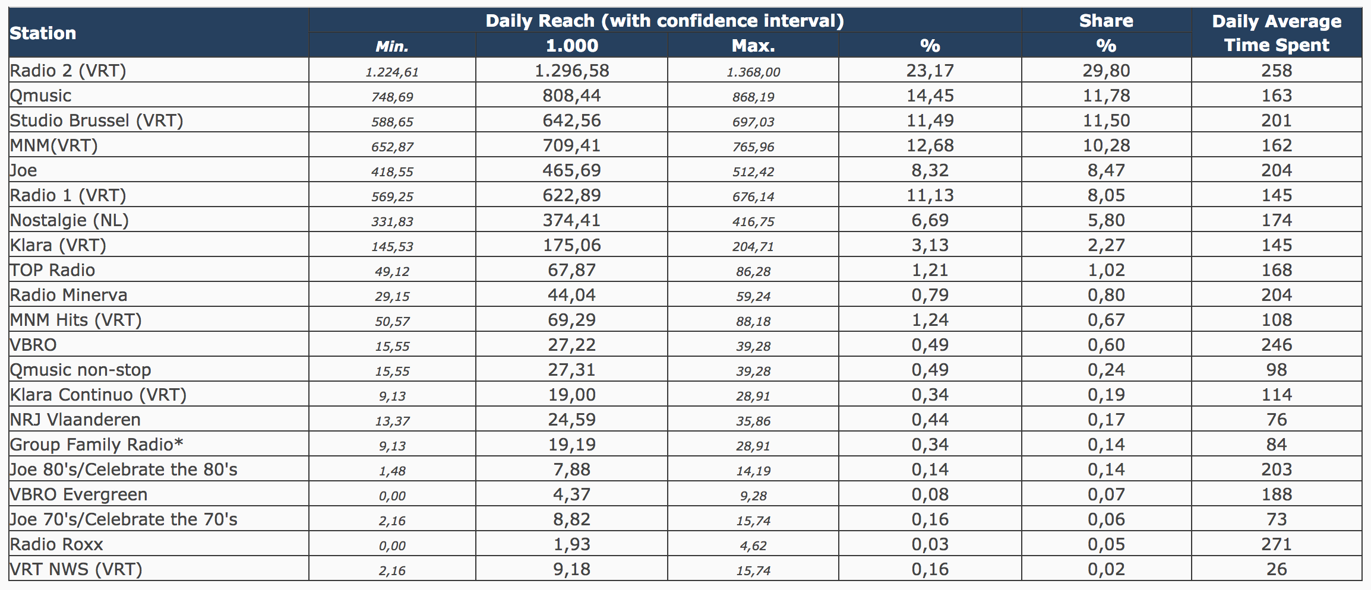Click the Radio Roxx station name

coord(57,544)
